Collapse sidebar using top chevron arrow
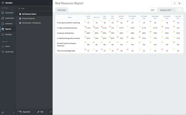The image size is (186, 115). tap(50, 3)
